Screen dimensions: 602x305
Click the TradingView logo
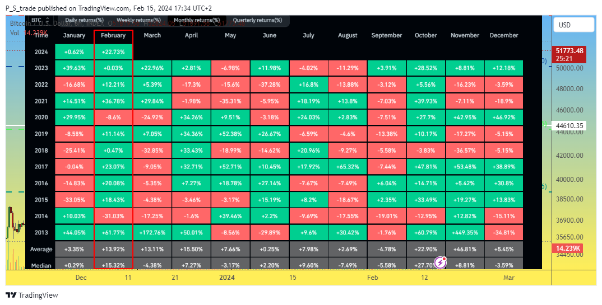(x=32, y=295)
